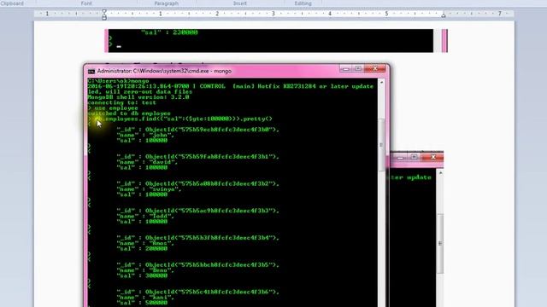Maximize the front mongo cmd window

tap(358, 68)
